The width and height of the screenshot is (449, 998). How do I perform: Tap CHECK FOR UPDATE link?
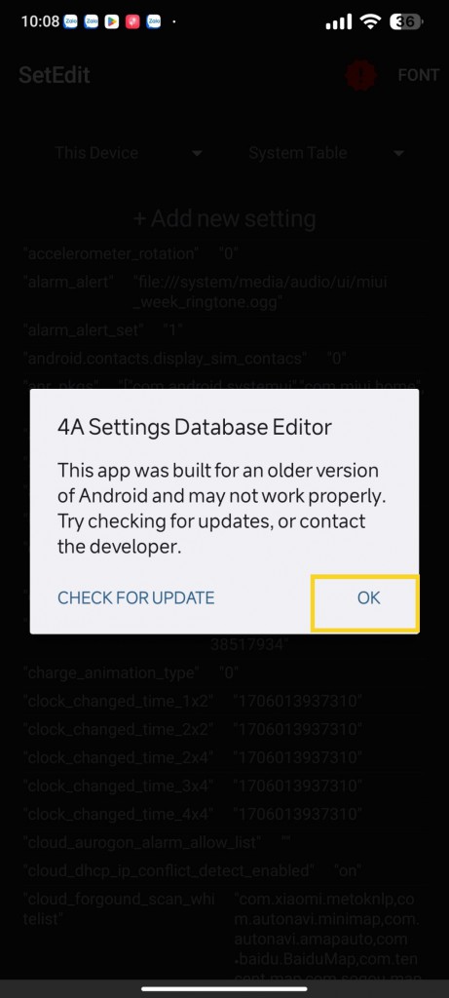[x=135, y=597]
